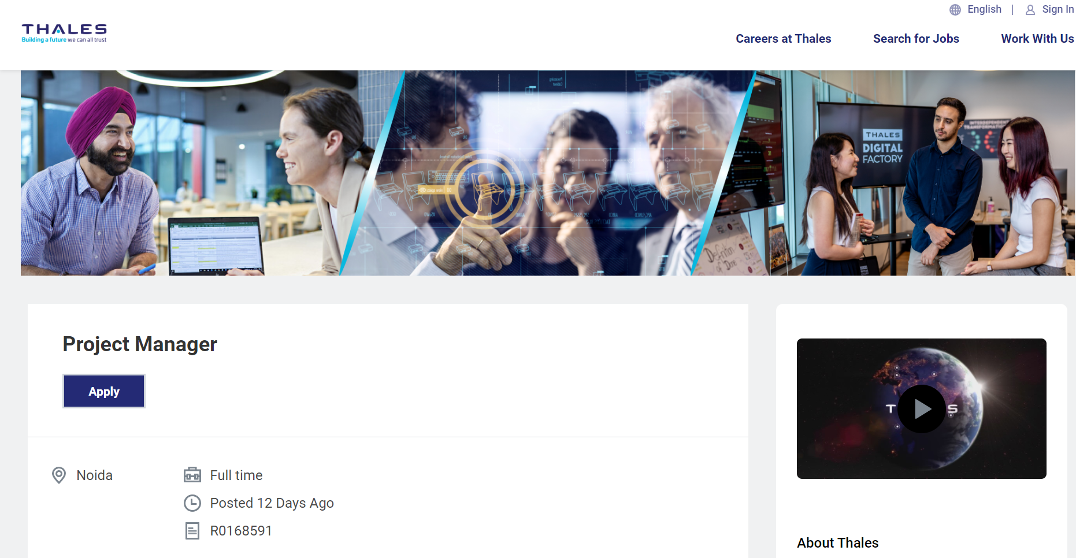The width and height of the screenshot is (1076, 558).
Task: Open the Careers at Thales menu
Action: 784,39
